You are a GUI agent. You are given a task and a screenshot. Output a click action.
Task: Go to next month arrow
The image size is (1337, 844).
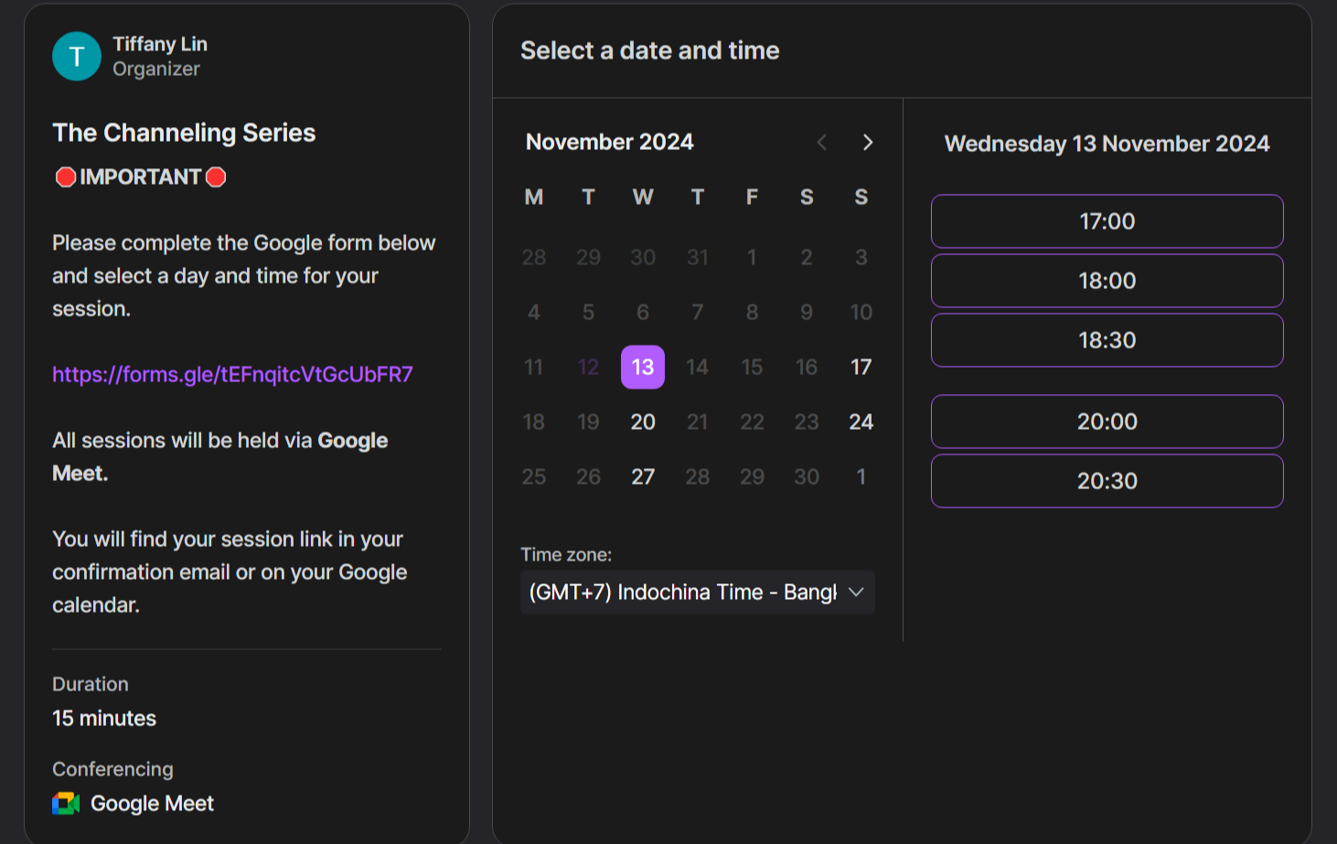867,143
